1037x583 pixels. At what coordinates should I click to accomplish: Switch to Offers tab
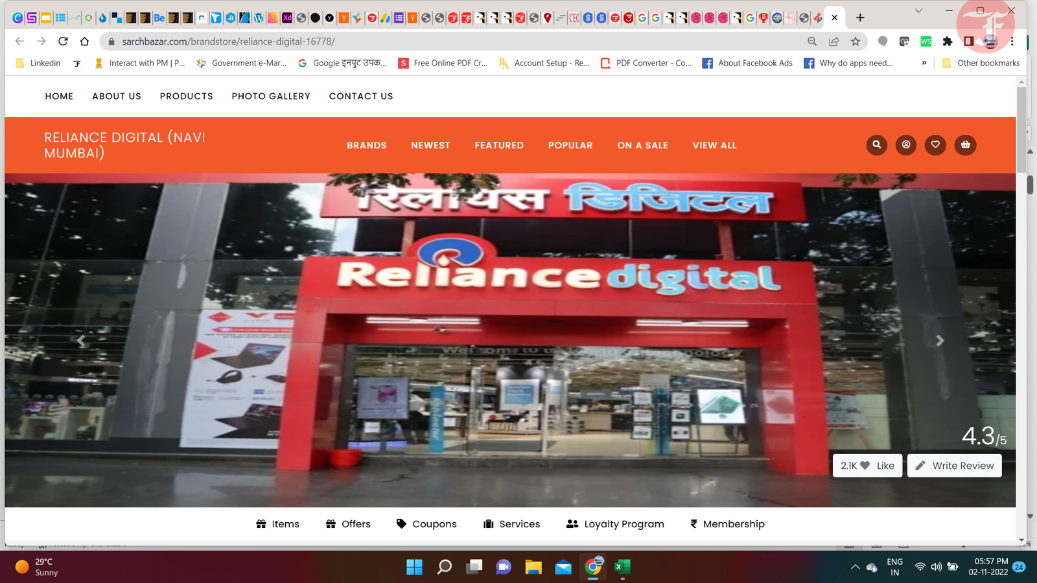point(348,523)
